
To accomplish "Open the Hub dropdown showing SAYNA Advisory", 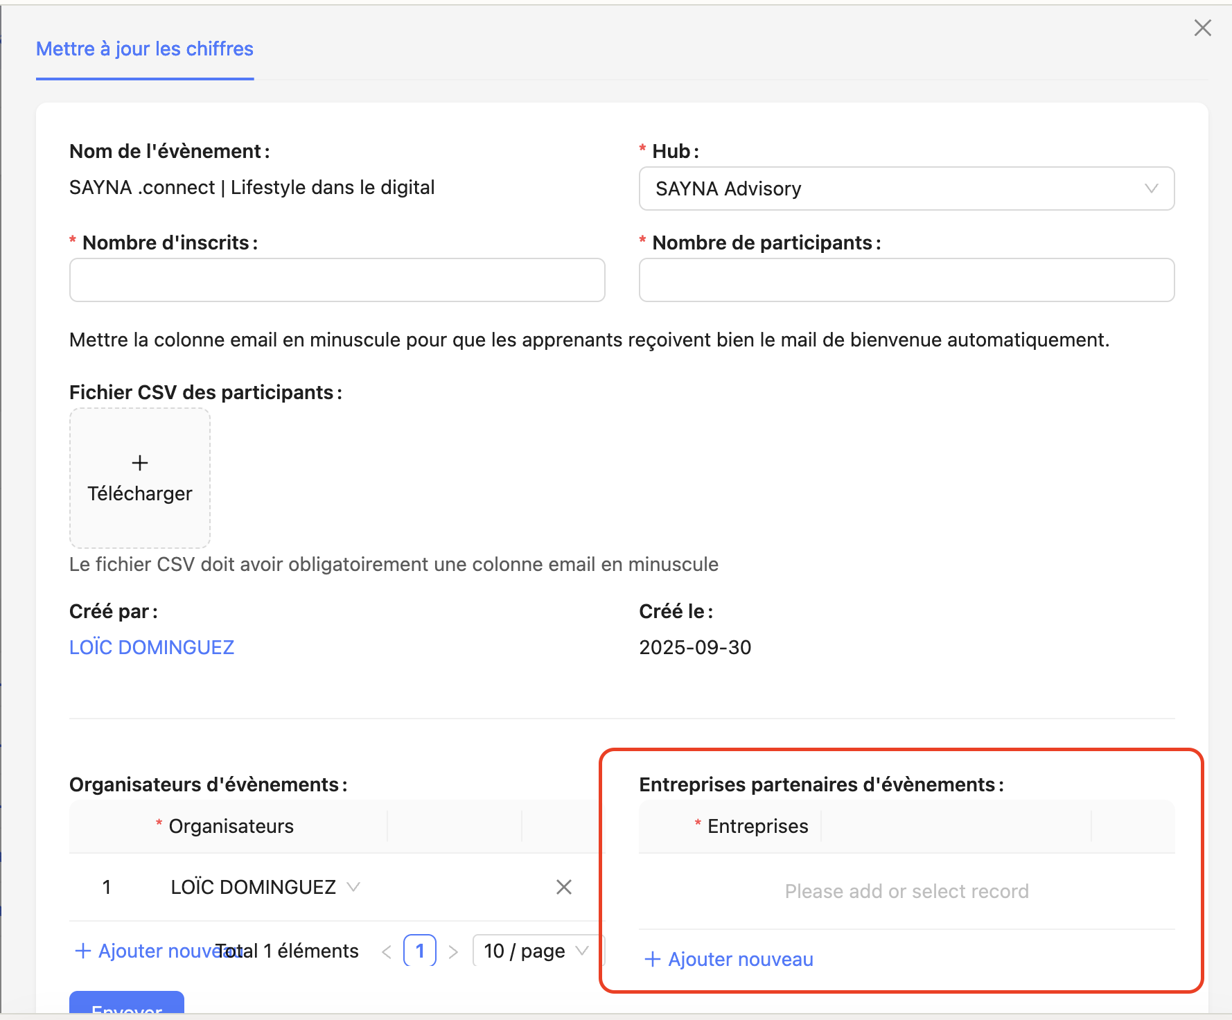I will 906,188.
